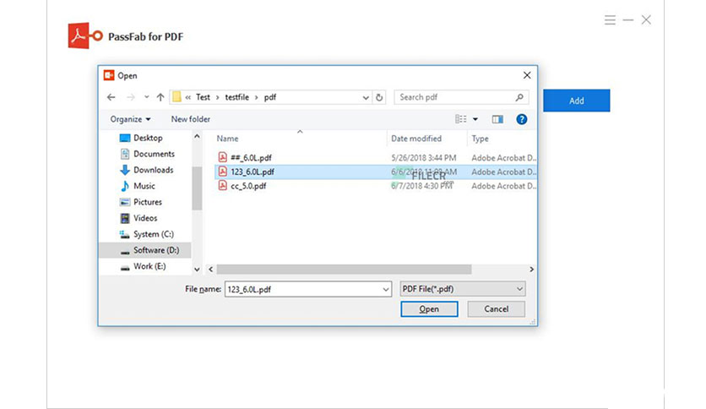Image resolution: width=706 pixels, height=409 pixels.
Task: Open the PassFab hamburger menu
Action: point(610,19)
